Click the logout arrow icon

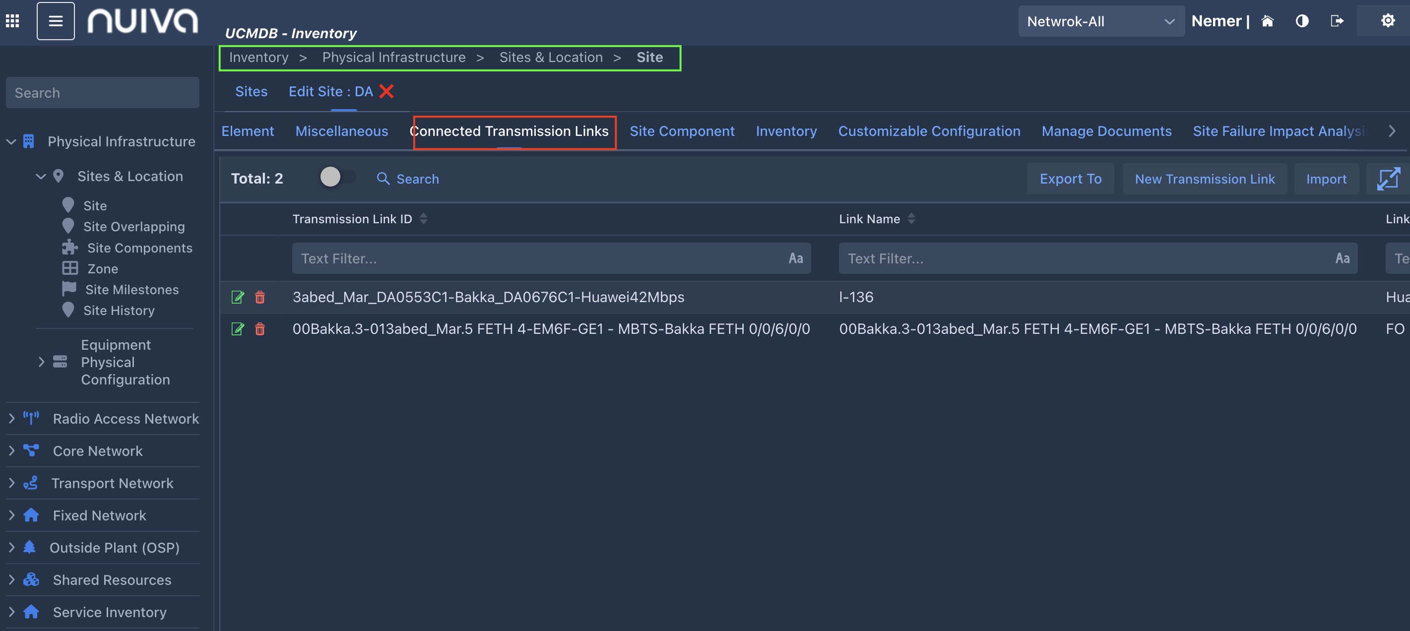(1337, 21)
